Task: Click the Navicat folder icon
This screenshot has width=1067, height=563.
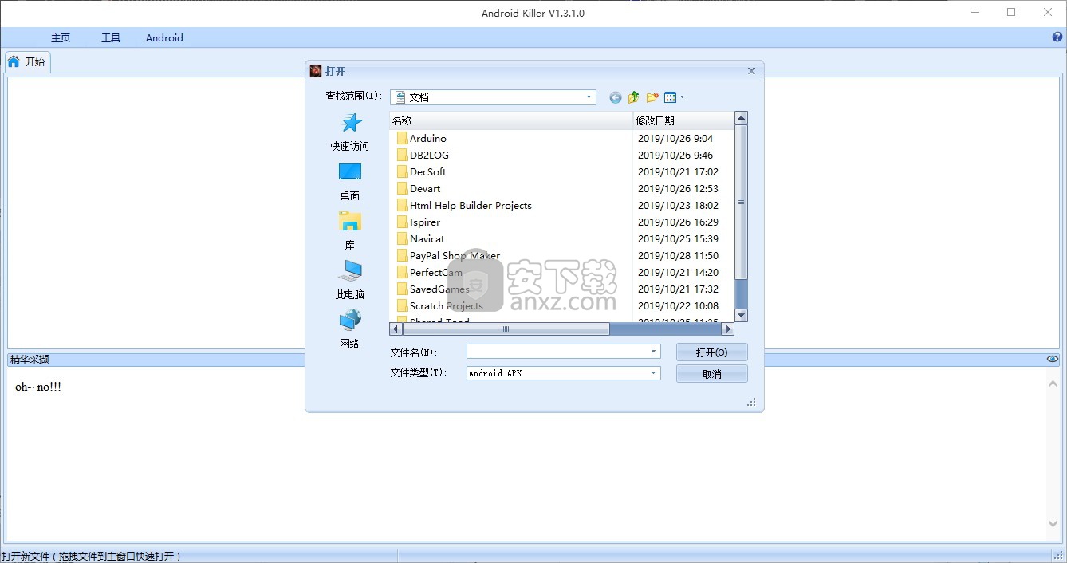Action: (x=402, y=238)
